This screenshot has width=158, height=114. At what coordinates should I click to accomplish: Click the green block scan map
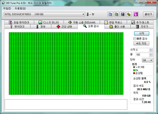click(x=66, y=64)
